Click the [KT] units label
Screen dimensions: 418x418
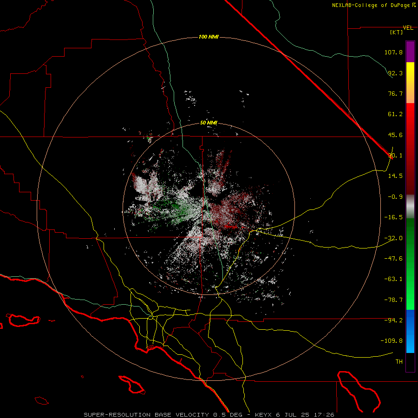tap(397, 32)
